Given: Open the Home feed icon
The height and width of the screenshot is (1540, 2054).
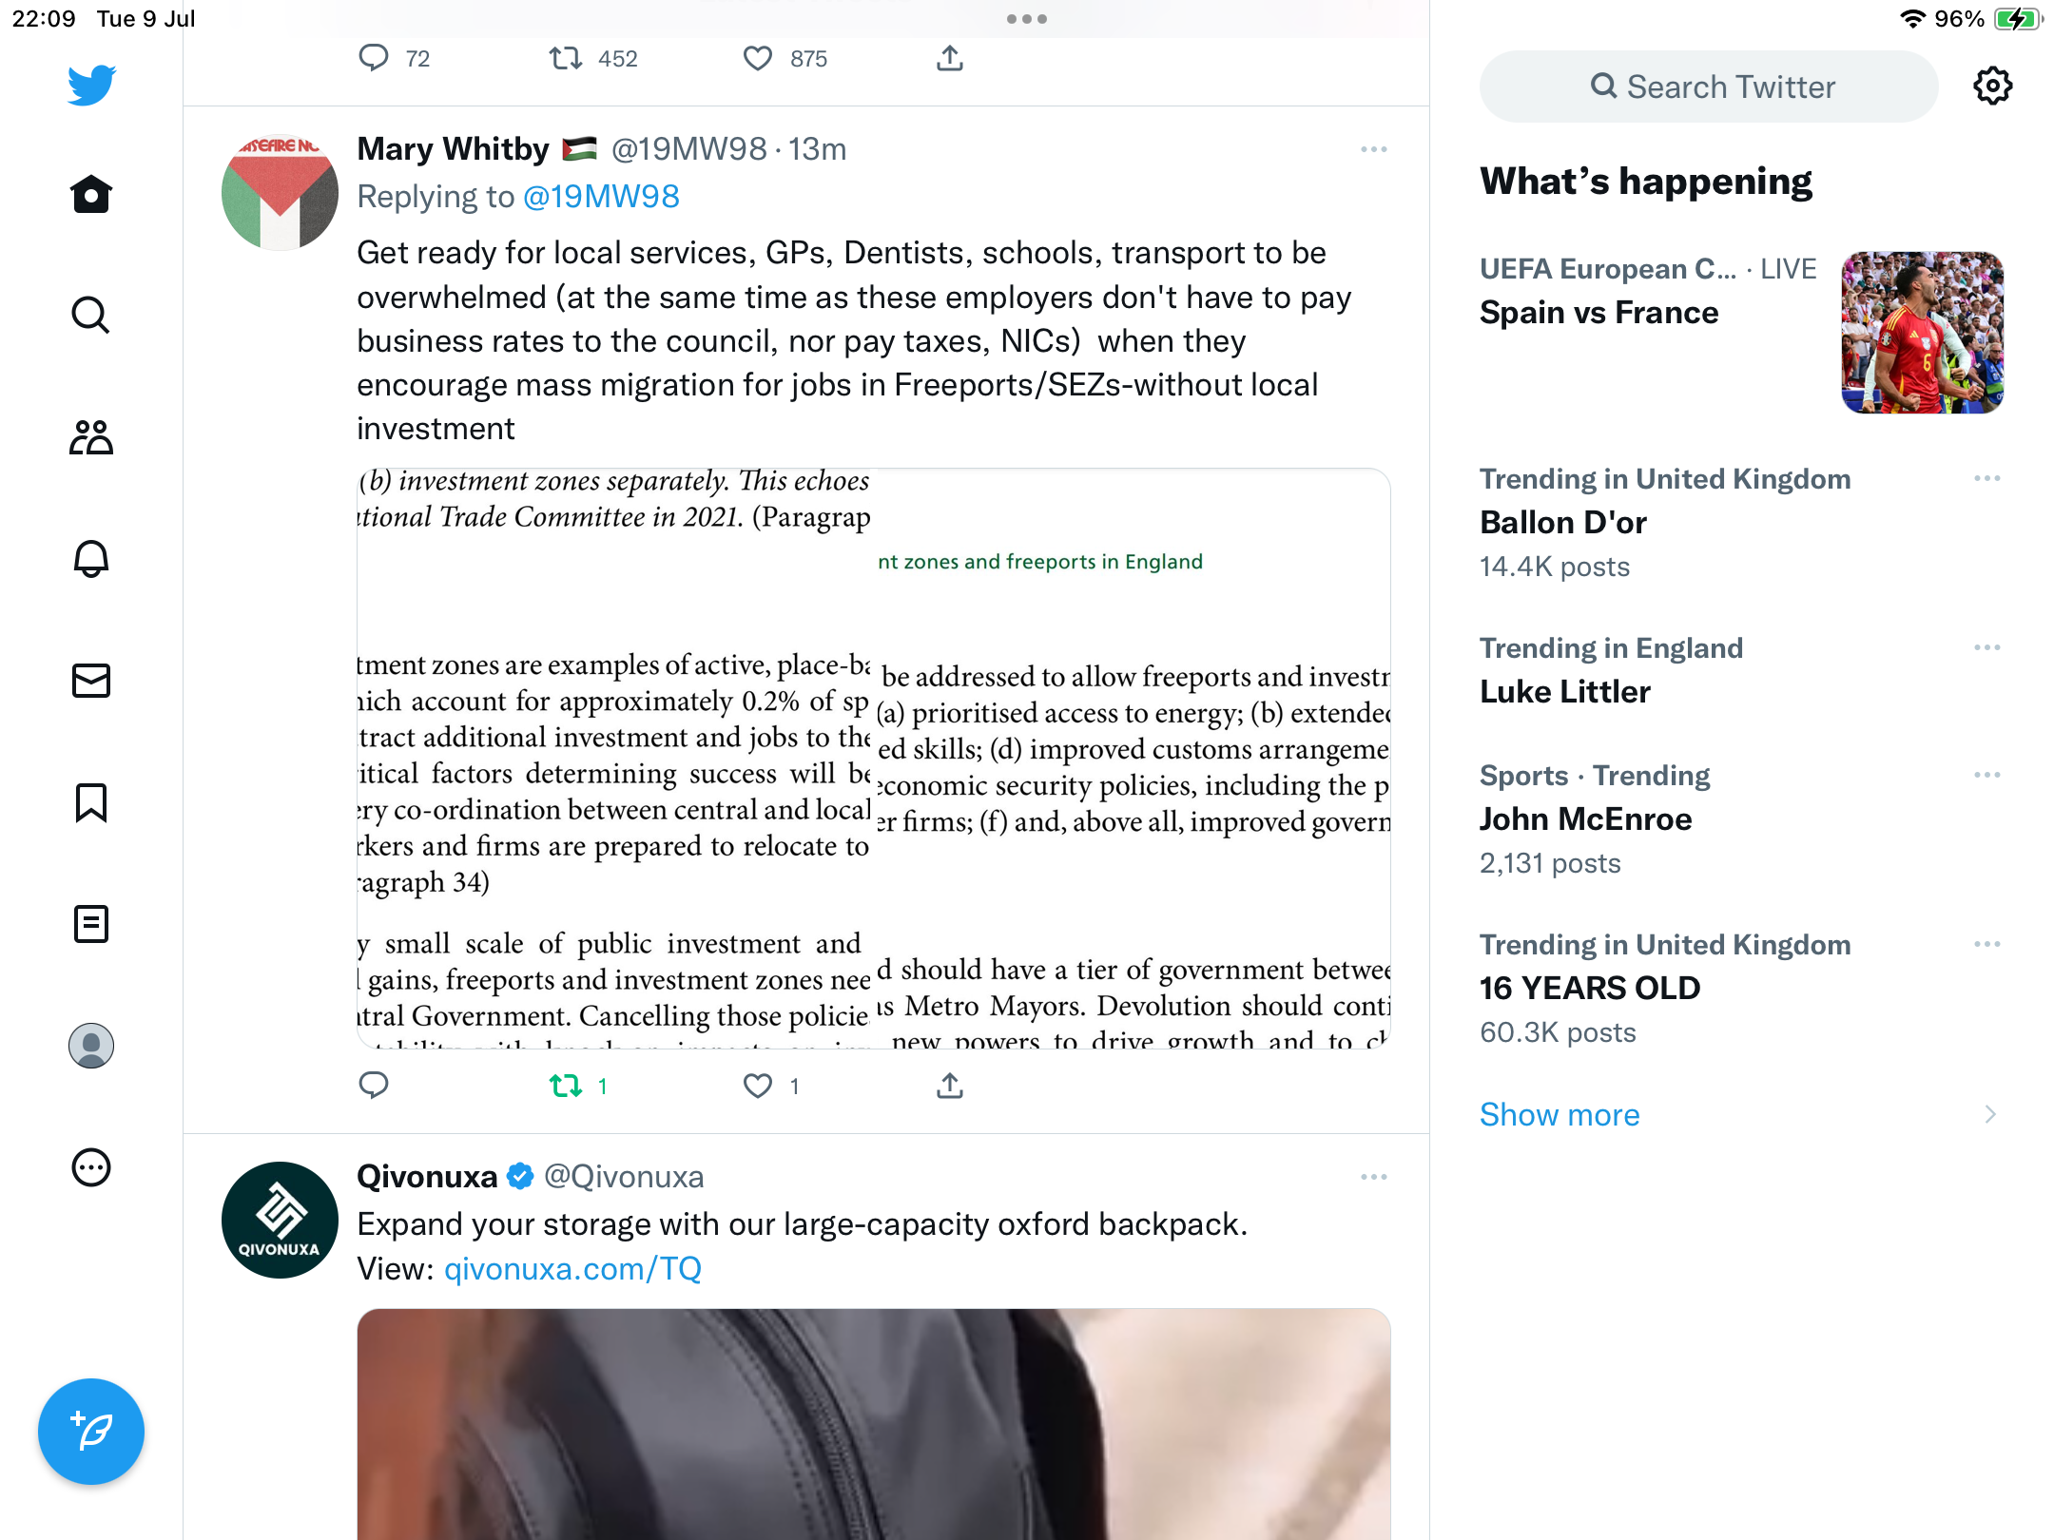Looking at the screenshot, I should coord(91,195).
